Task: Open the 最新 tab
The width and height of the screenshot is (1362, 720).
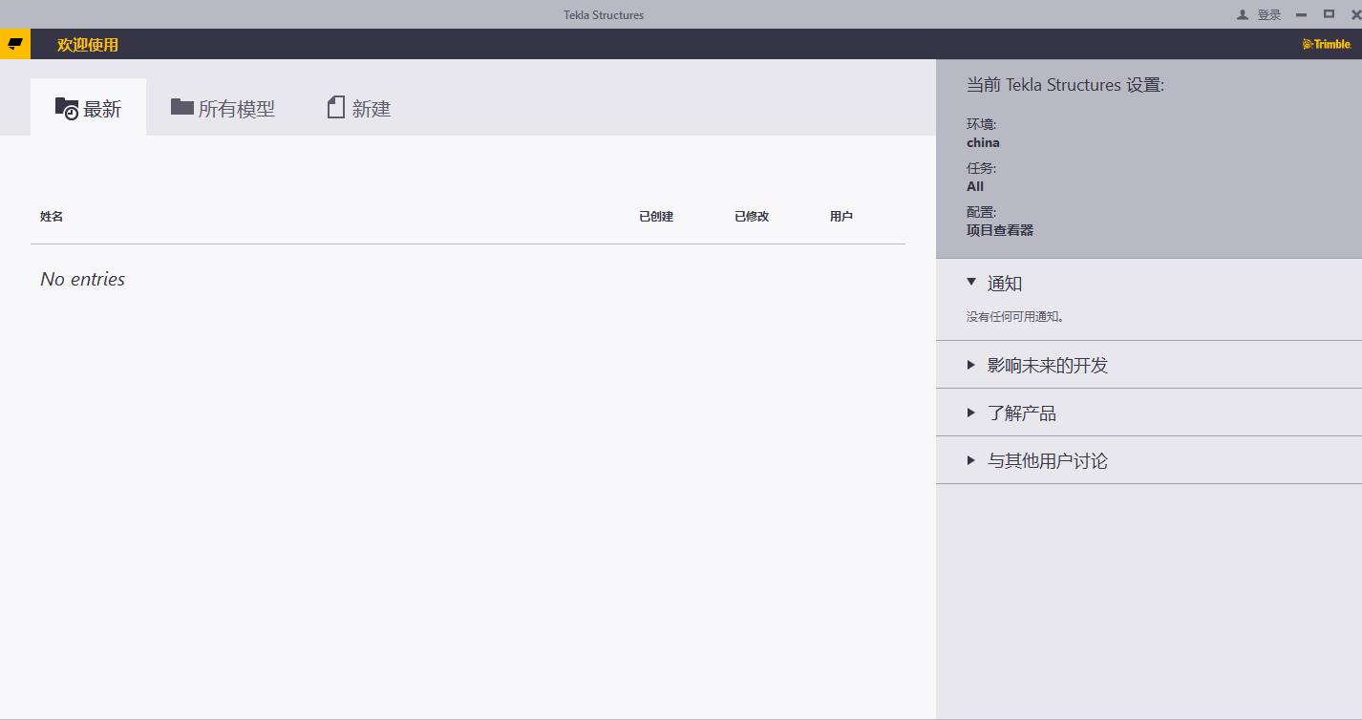Action: pyautogui.click(x=88, y=108)
